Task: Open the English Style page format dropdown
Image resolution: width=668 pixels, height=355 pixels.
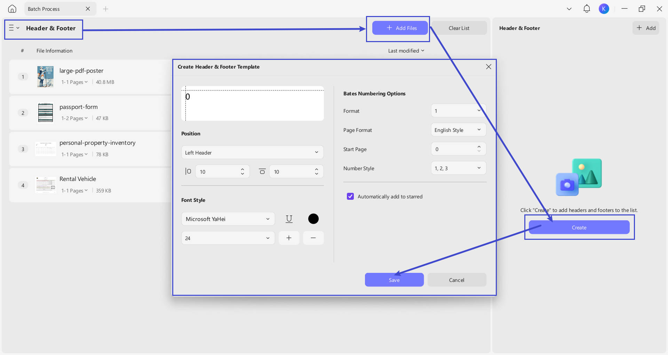Action: click(x=458, y=130)
